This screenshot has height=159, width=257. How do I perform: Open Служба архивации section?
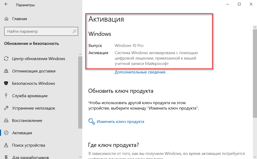pos(30,96)
